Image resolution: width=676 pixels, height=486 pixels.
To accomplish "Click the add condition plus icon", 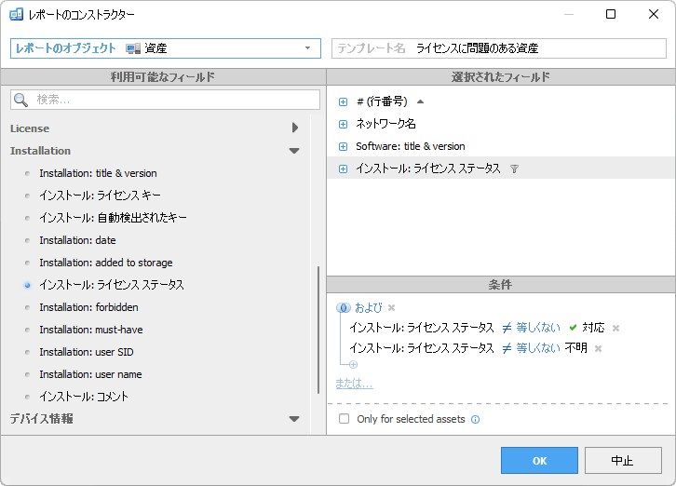I will click(x=353, y=365).
